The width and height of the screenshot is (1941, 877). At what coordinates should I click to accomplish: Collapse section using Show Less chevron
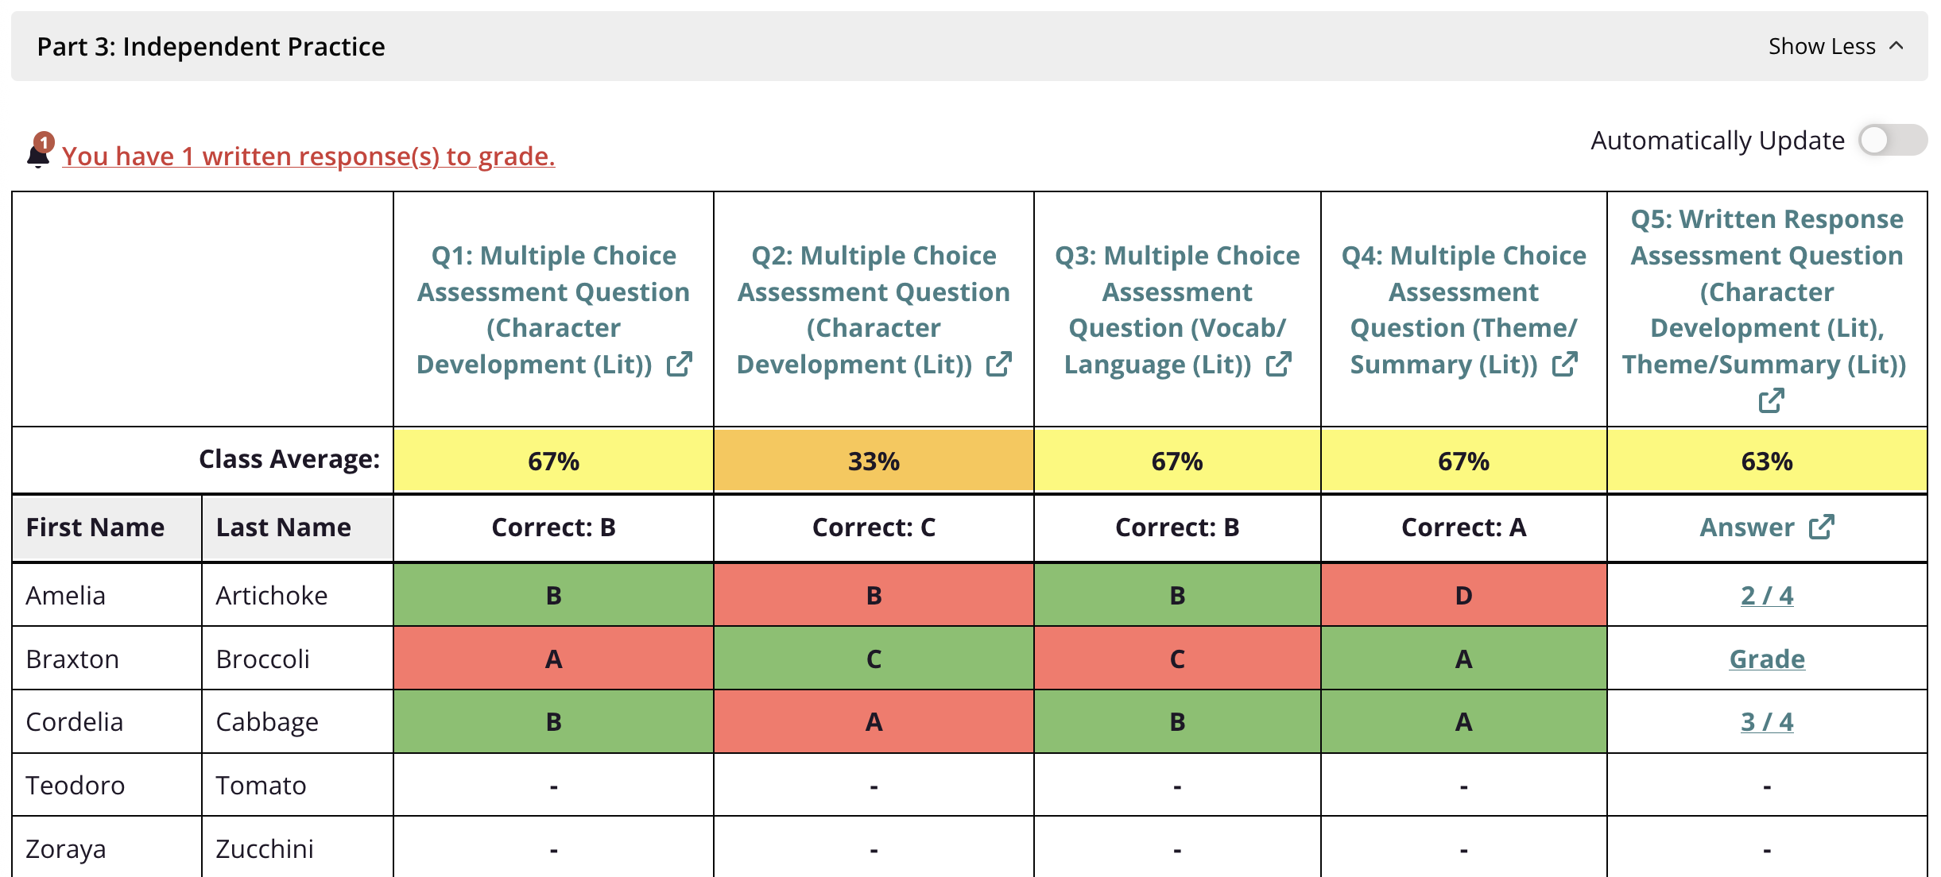pyautogui.click(x=1896, y=46)
